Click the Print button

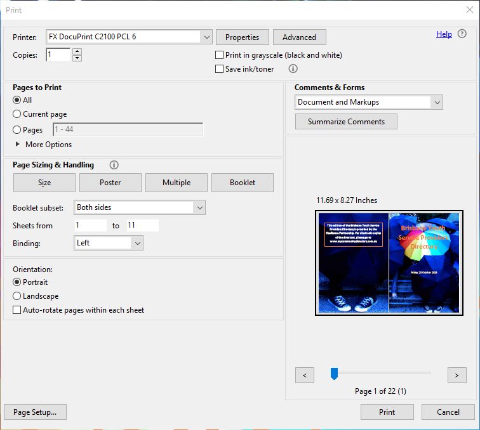[x=387, y=412]
